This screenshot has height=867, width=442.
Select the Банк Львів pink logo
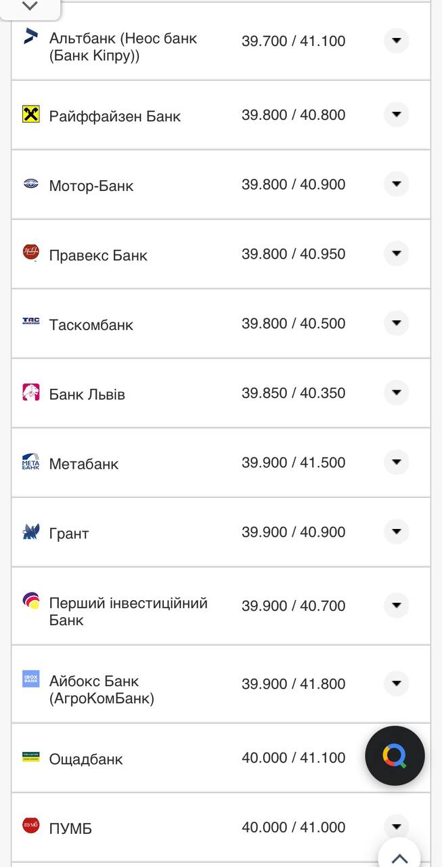click(30, 392)
